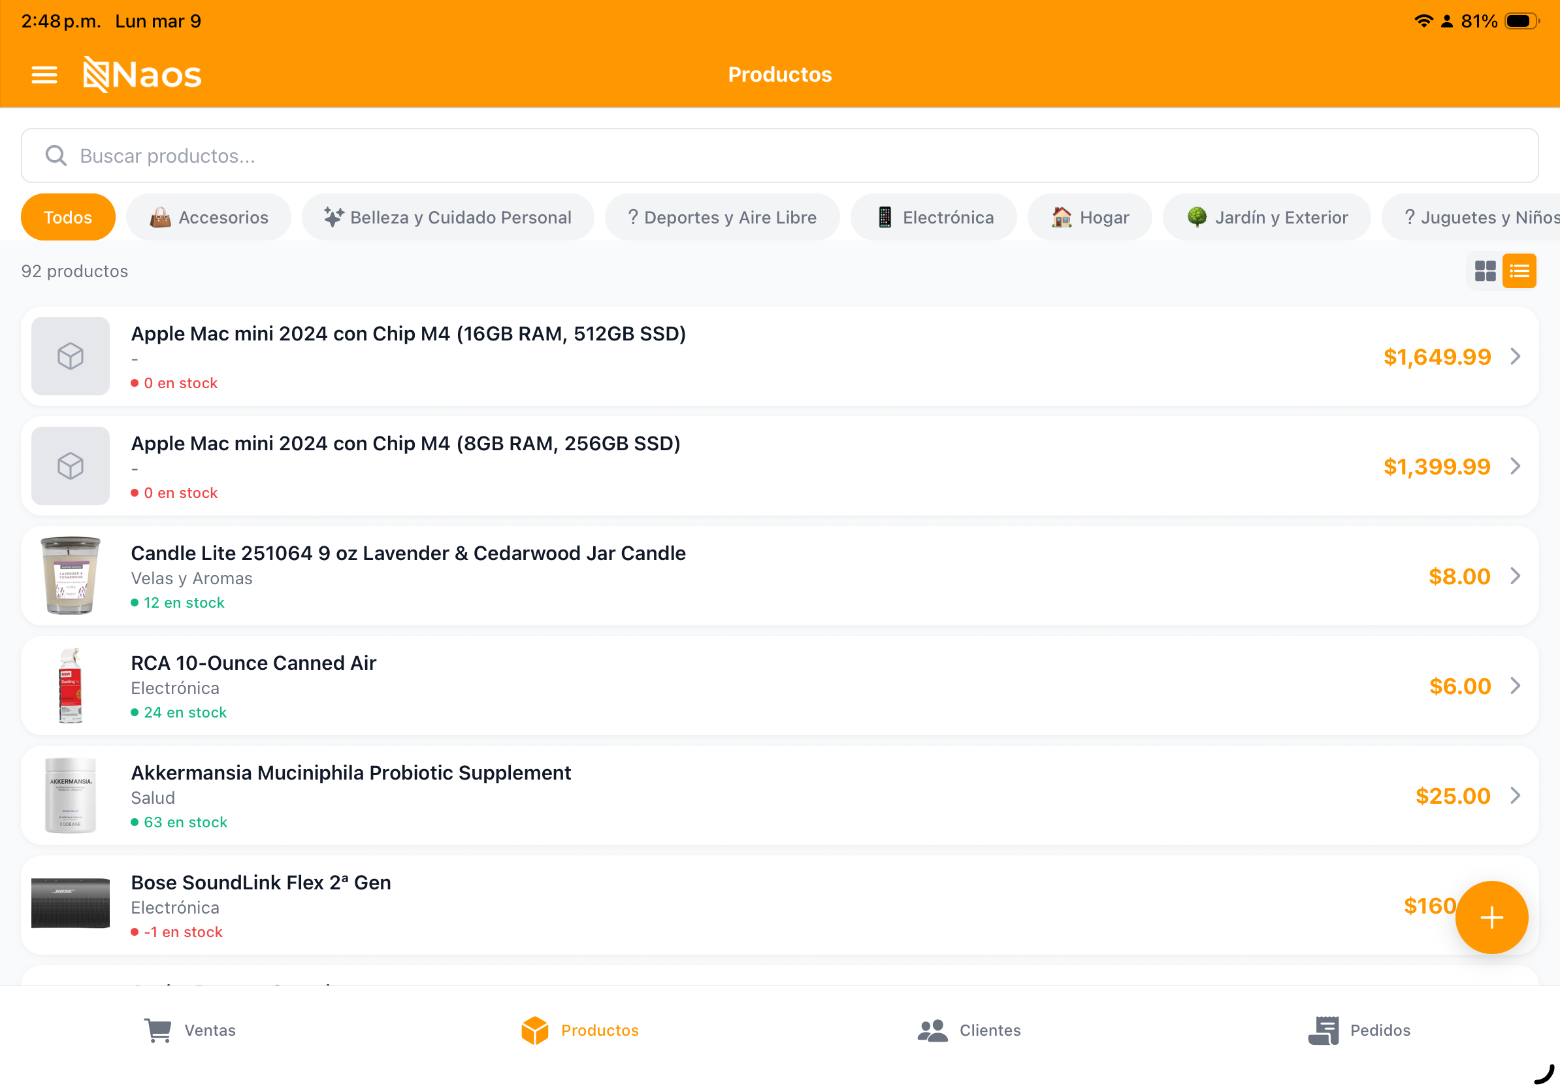
Task: Select the Productos box tab
Action: click(579, 1030)
